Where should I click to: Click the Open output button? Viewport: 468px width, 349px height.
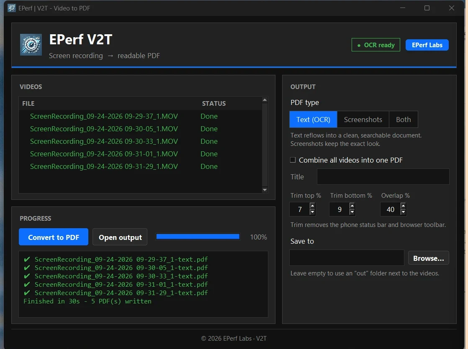[120, 237]
